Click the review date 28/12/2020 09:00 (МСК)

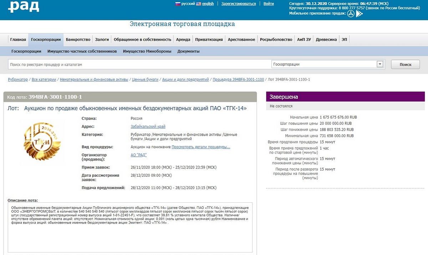[151, 175]
